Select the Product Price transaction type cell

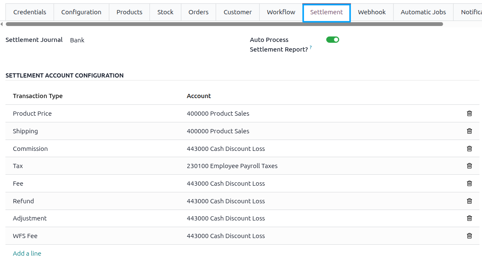click(x=32, y=114)
